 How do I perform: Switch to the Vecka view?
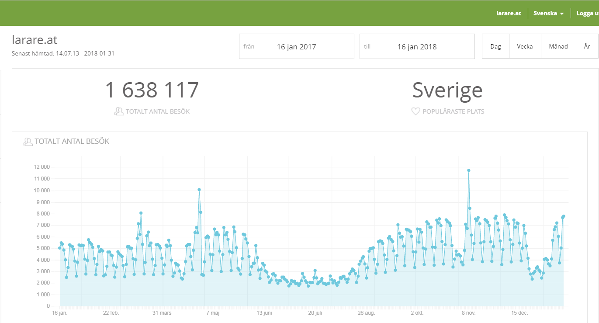coord(525,46)
